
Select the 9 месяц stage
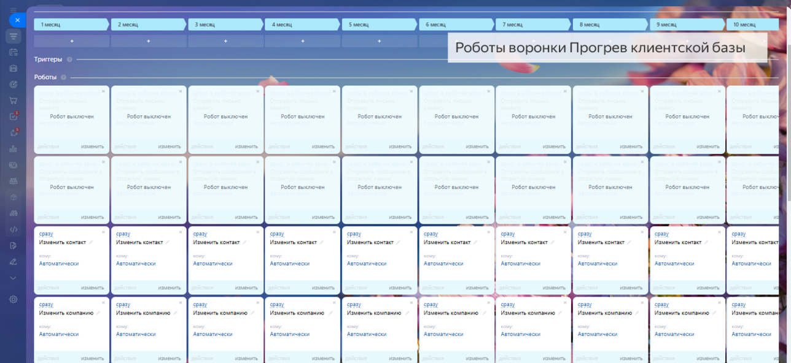tap(687, 25)
